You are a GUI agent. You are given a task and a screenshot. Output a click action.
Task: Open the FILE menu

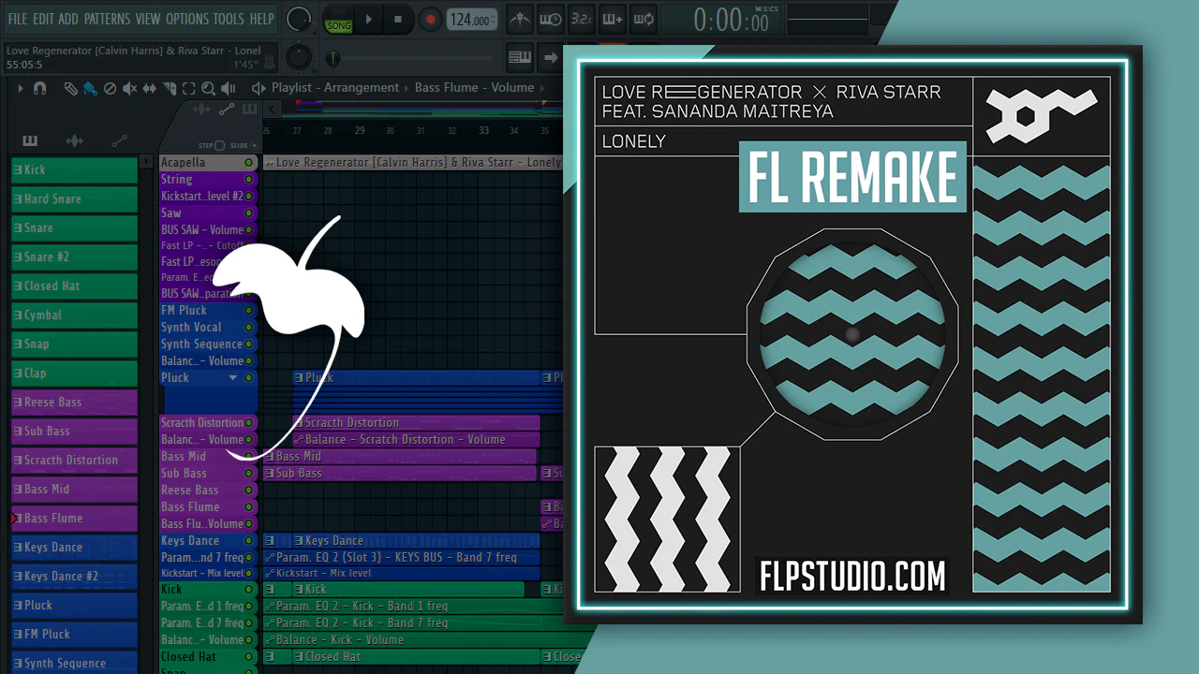click(17, 19)
